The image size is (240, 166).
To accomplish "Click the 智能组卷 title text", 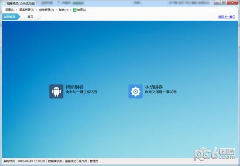I will (x=75, y=87).
